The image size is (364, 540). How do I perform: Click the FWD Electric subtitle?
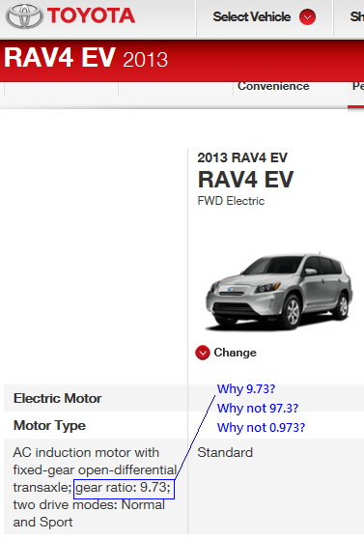coord(231,201)
